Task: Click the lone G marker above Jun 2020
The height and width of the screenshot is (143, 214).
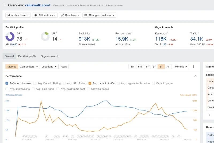Action: point(47,137)
